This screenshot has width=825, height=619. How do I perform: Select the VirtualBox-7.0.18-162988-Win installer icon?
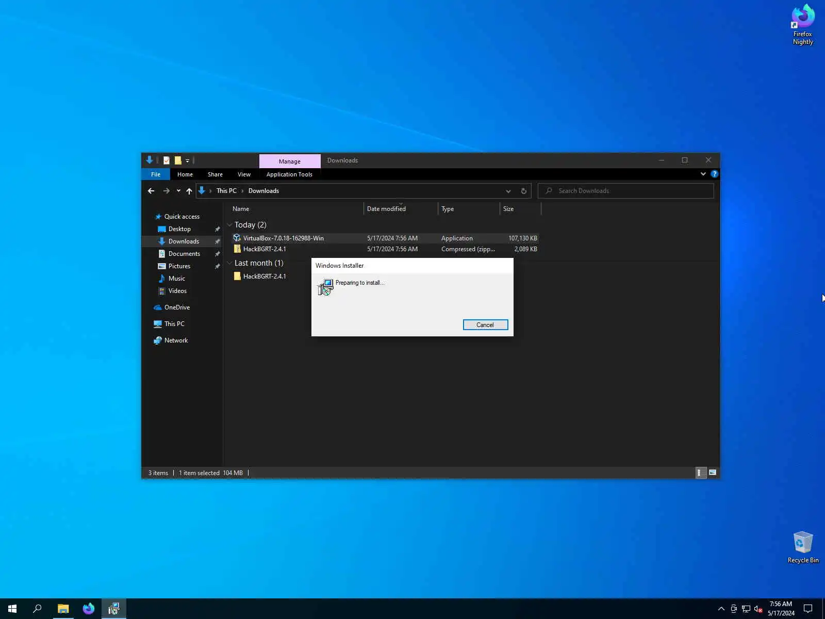coord(237,238)
